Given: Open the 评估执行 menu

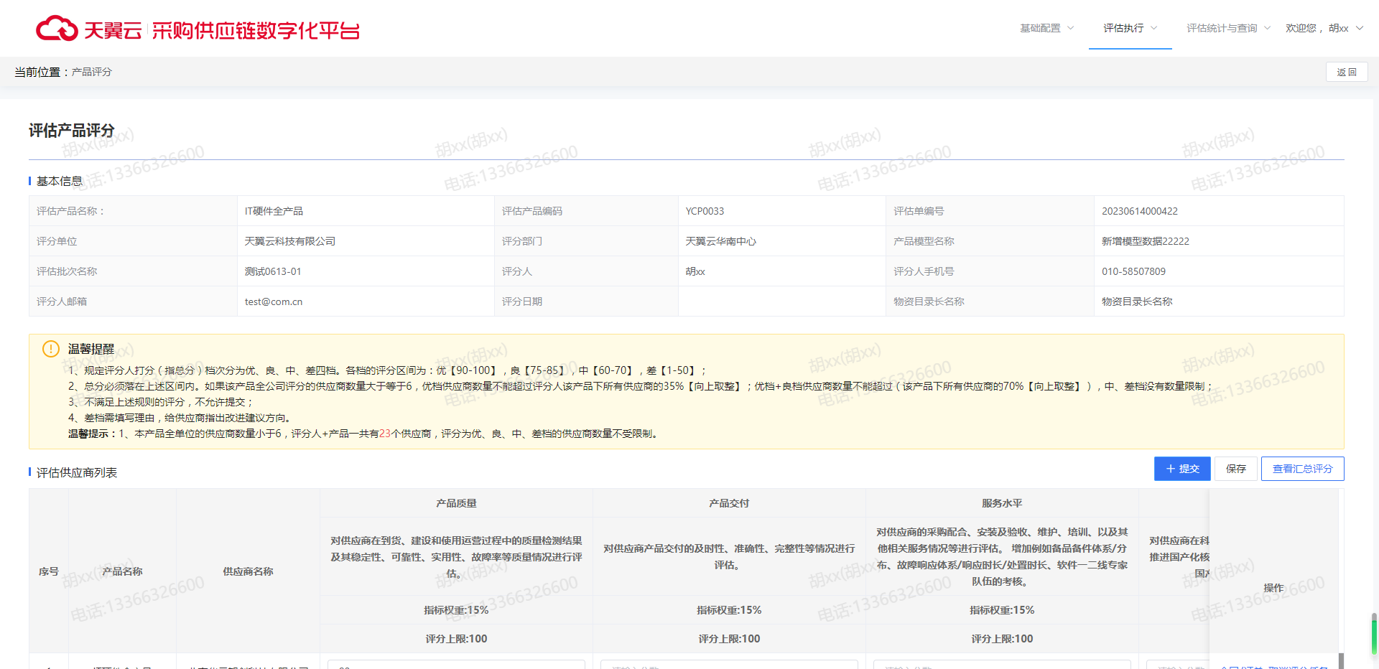Looking at the screenshot, I should (x=1130, y=28).
